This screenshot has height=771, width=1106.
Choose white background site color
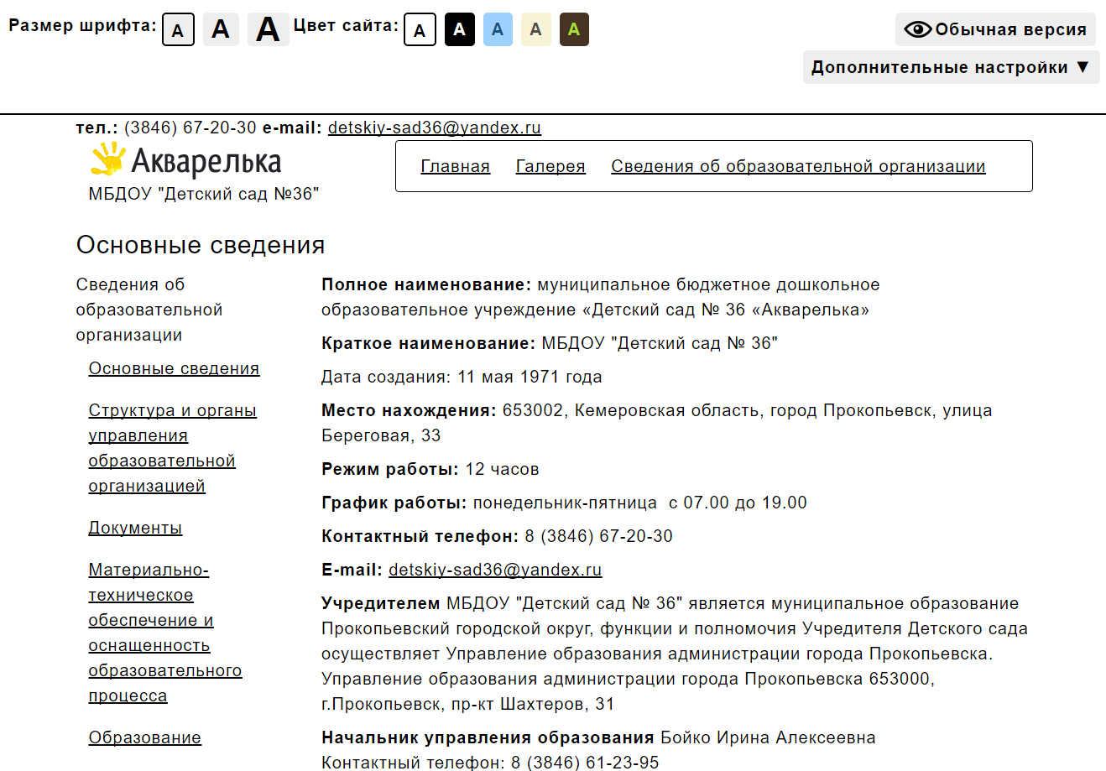pyautogui.click(x=420, y=30)
